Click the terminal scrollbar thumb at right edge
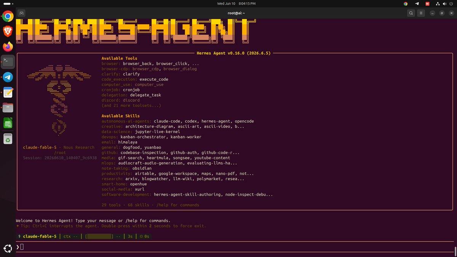Viewport: 457px width, 257px height. click(x=455, y=252)
